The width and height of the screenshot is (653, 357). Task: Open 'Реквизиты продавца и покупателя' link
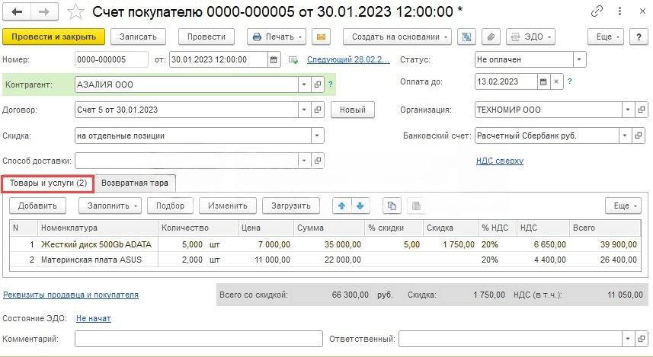(71, 295)
